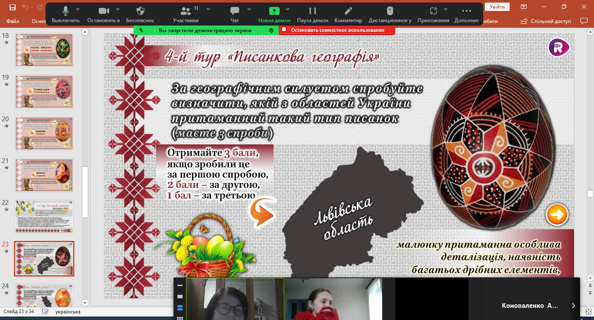This screenshot has height=320, width=594.
Task: Select slide 20 thumbnail
Action: coord(44,133)
